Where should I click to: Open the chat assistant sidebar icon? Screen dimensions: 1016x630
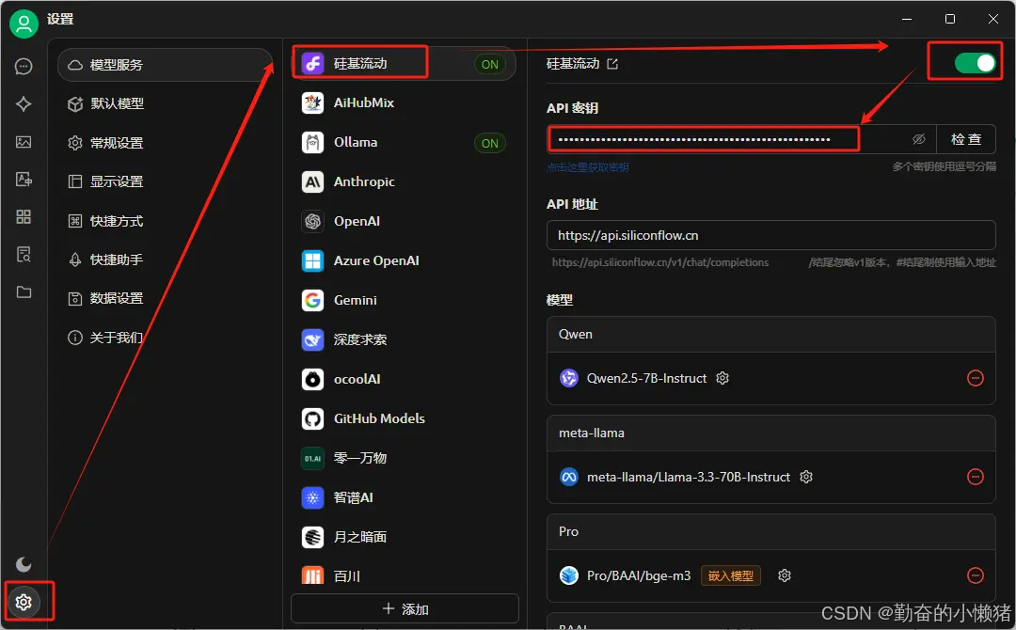pos(24,66)
